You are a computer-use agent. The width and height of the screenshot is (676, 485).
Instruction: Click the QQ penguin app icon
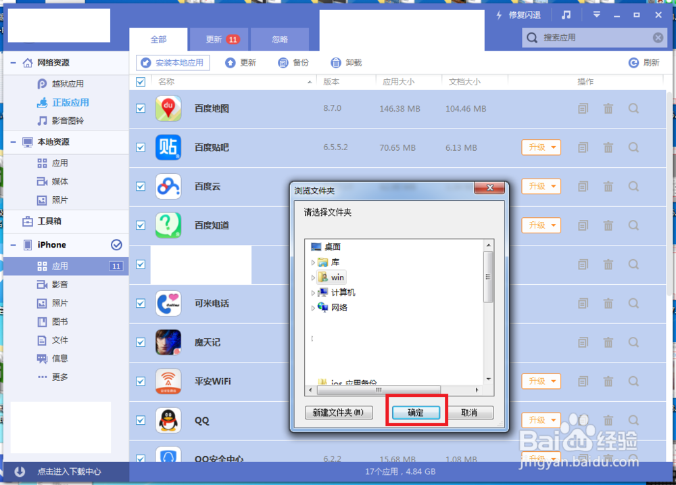tap(168, 420)
